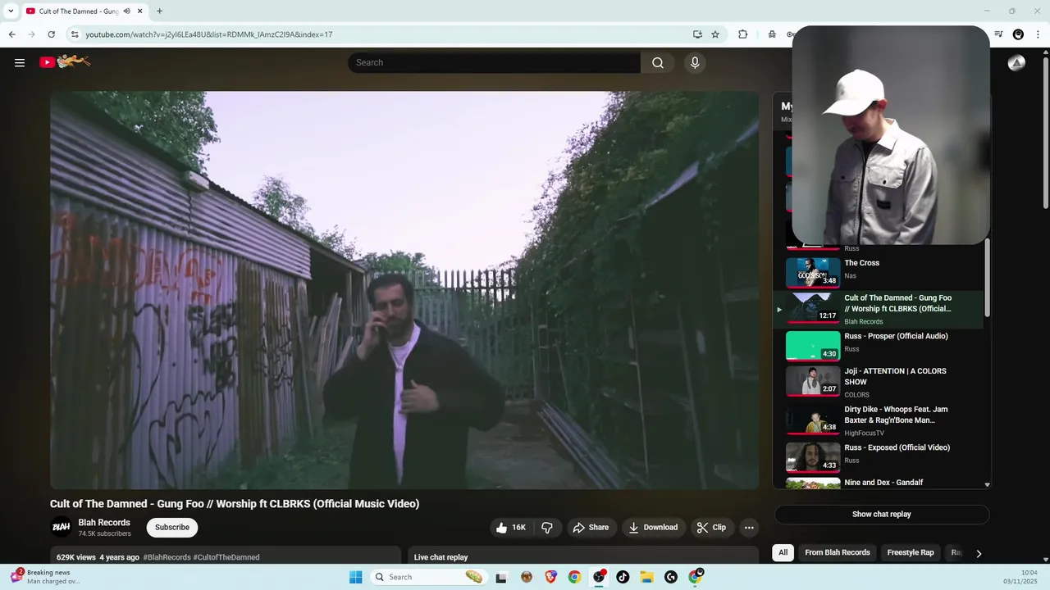Open media controls music icon
Image resolution: width=1050 pixels, height=590 pixels.
[x=998, y=34]
